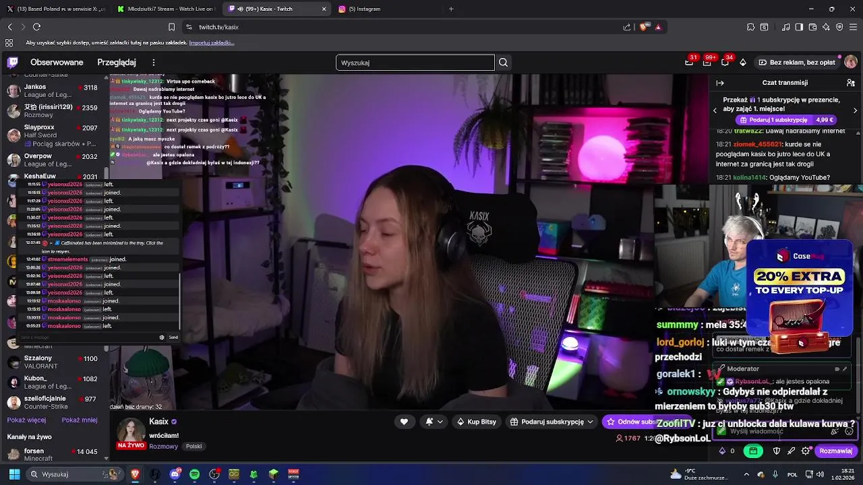The height and width of the screenshot is (485, 863).
Task: Open user avatar menu in Twitch header
Action: 851,62
